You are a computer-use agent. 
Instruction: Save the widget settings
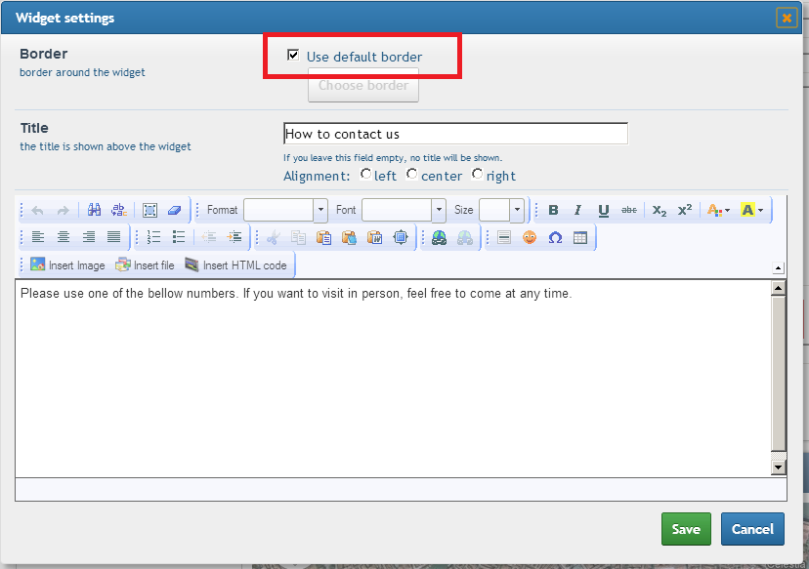click(686, 529)
